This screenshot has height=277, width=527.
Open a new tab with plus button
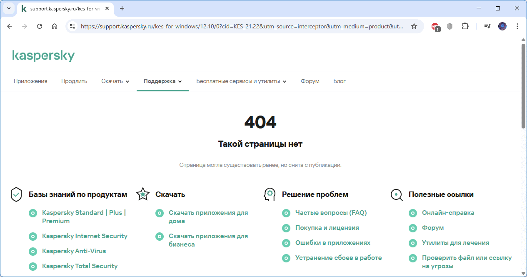(x=122, y=8)
